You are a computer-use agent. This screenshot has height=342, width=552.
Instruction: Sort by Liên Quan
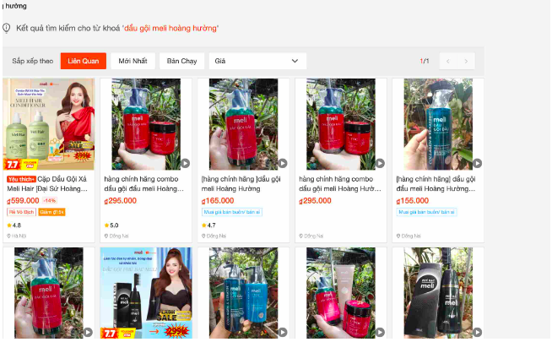[x=83, y=62]
